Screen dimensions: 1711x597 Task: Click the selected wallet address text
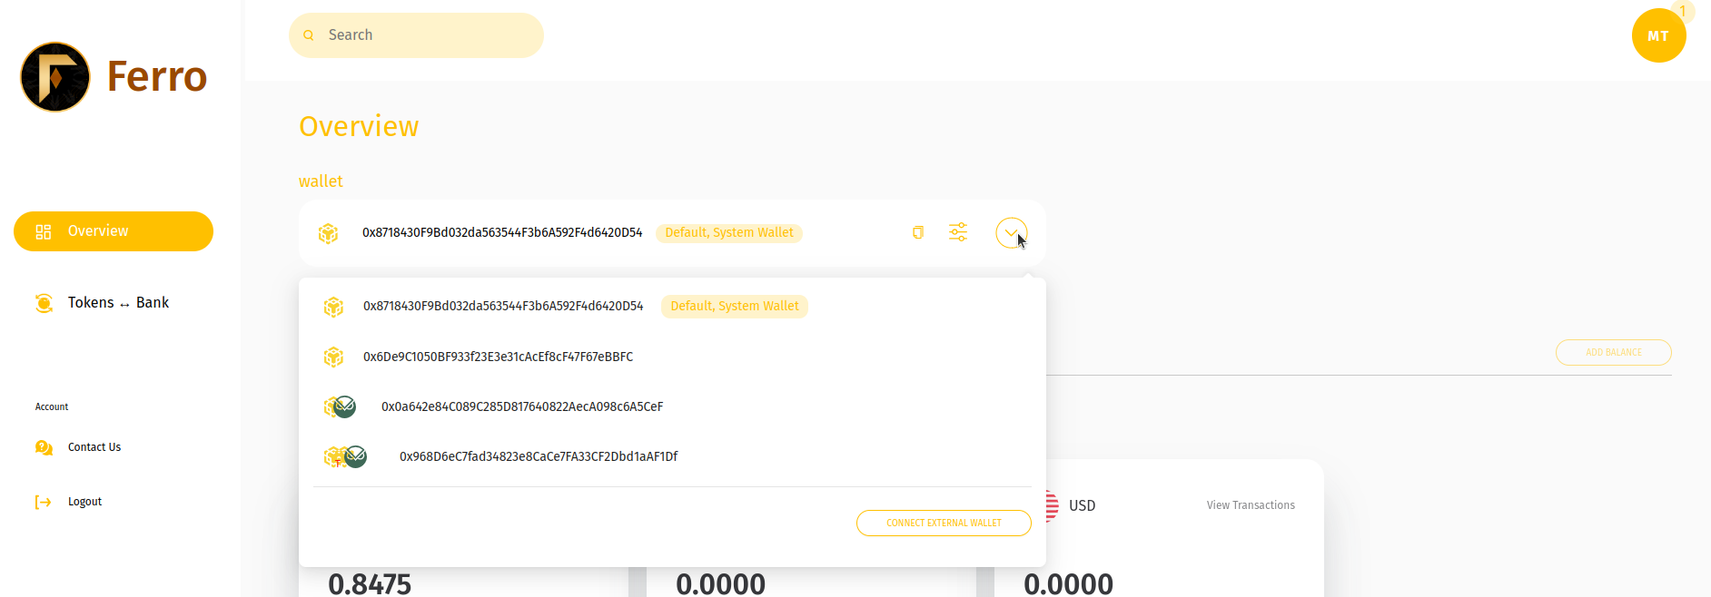[x=502, y=233]
